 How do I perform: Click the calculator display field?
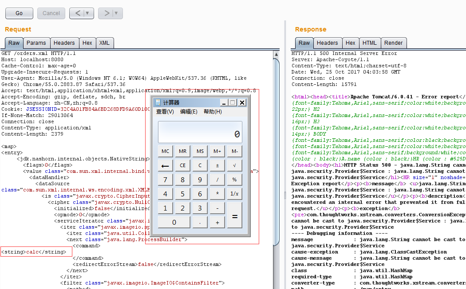tap(200, 132)
